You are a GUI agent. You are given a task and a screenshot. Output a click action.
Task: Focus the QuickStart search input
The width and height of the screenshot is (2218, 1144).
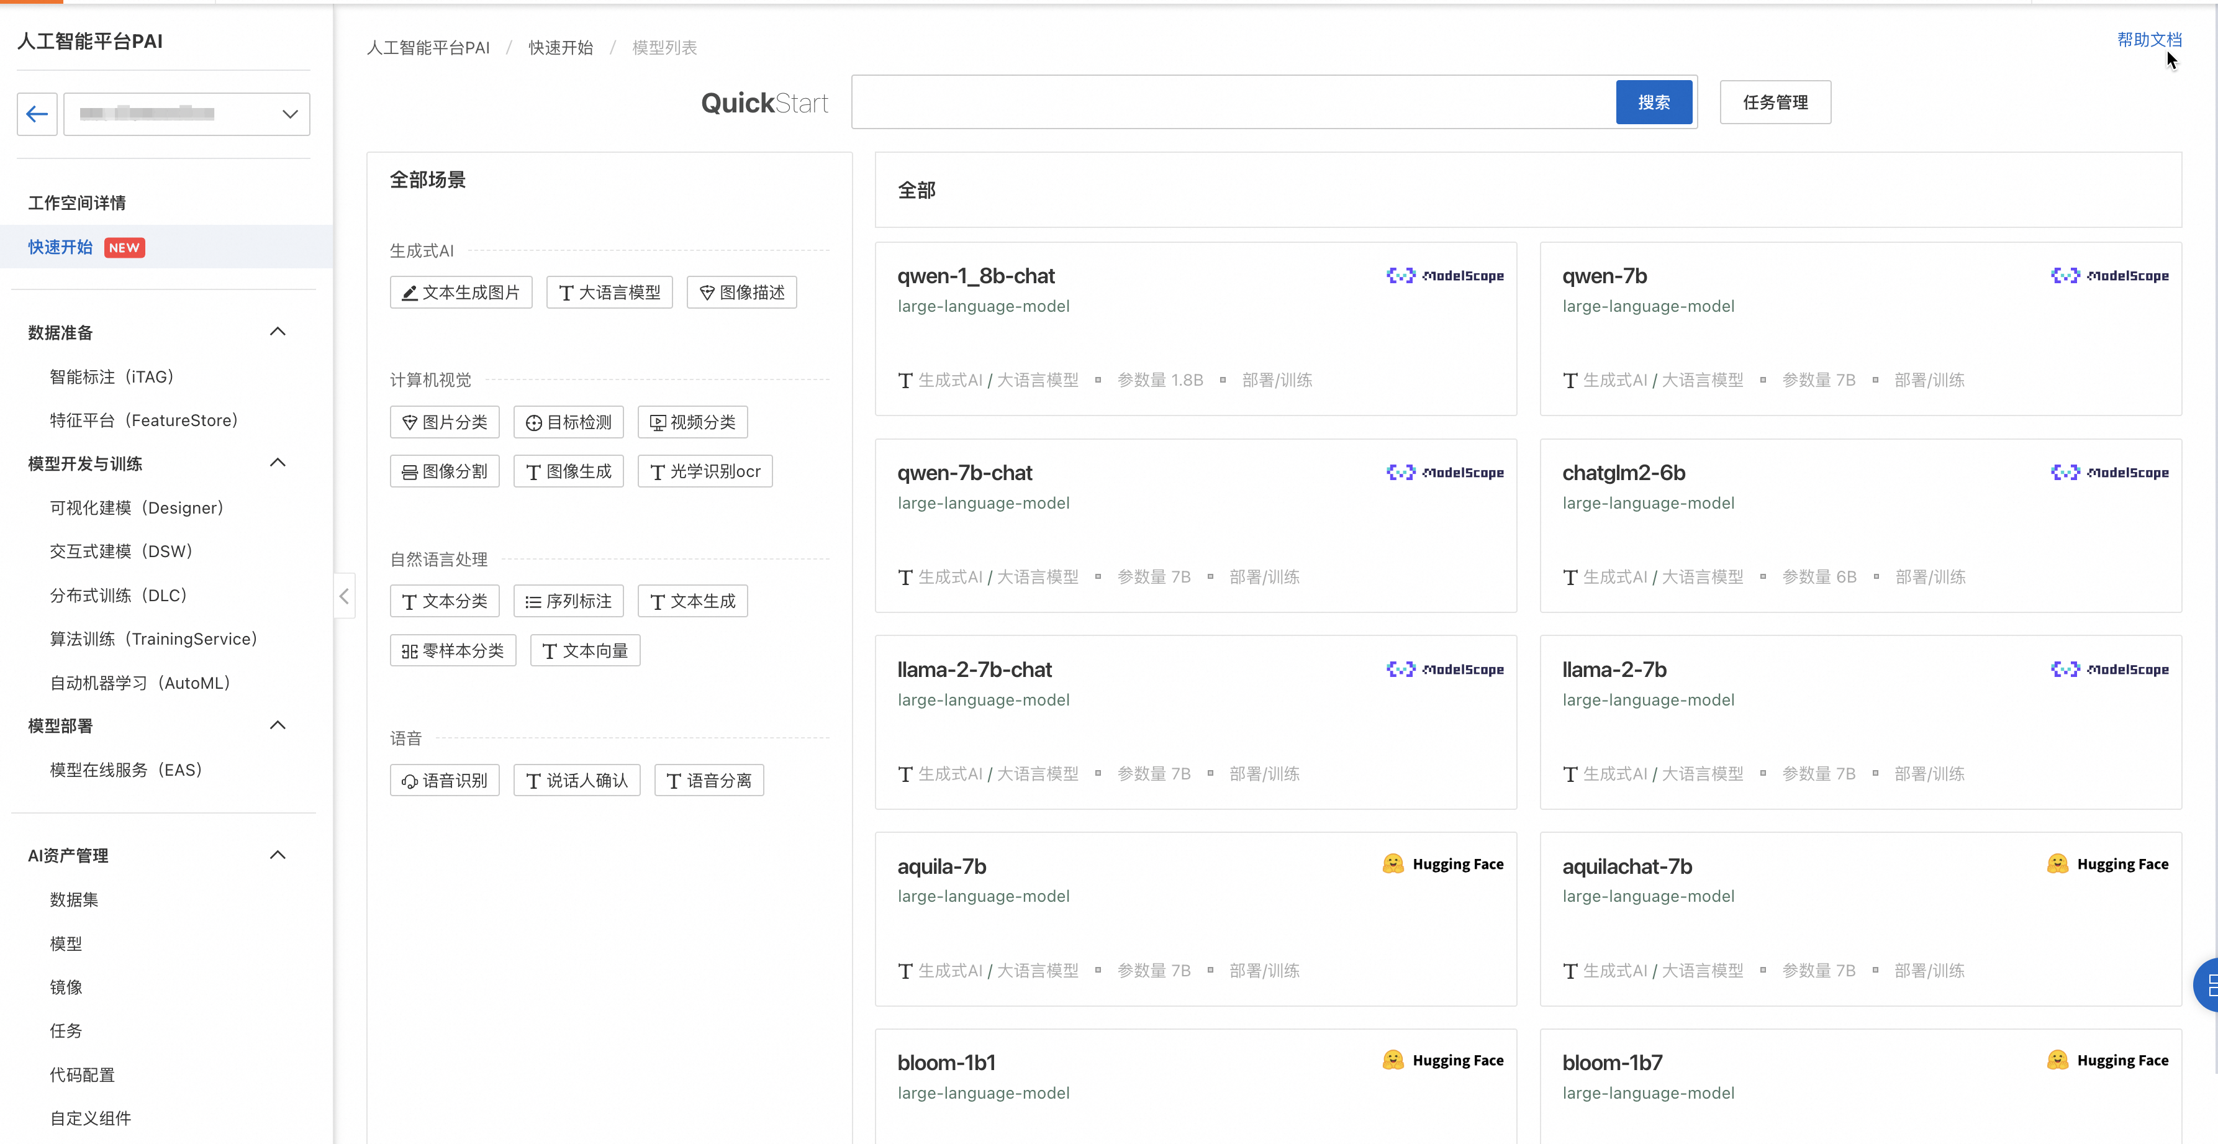[1233, 102]
